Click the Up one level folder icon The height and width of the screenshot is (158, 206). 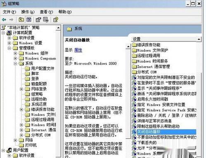(x=21, y=19)
